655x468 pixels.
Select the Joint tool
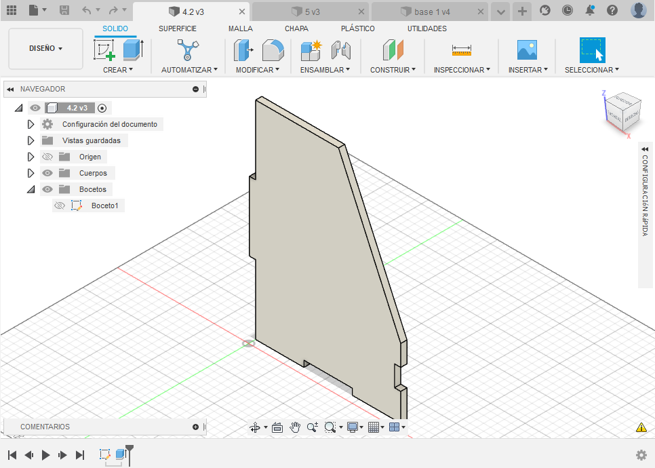(x=341, y=50)
